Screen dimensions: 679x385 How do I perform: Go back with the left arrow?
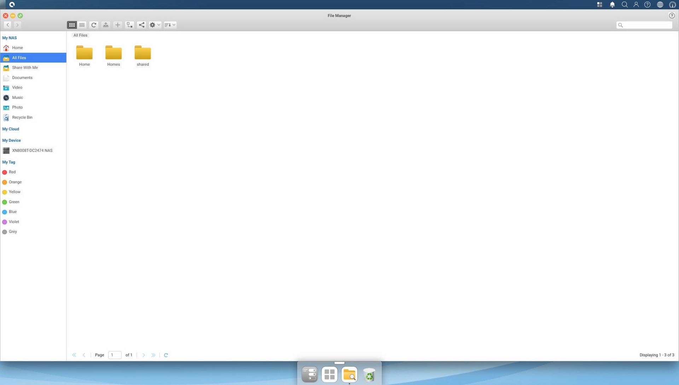(8, 25)
